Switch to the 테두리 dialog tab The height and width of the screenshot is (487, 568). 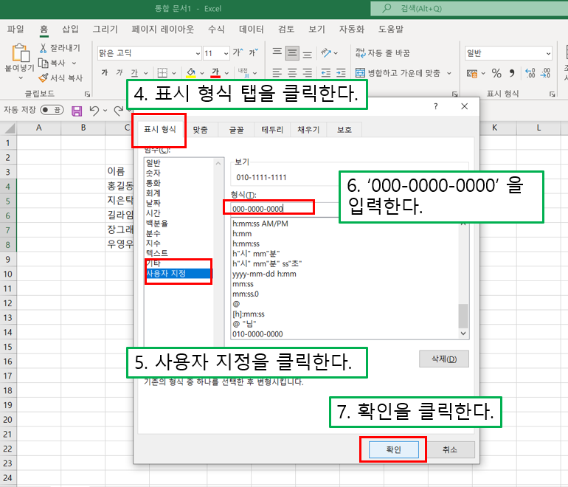(272, 130)
